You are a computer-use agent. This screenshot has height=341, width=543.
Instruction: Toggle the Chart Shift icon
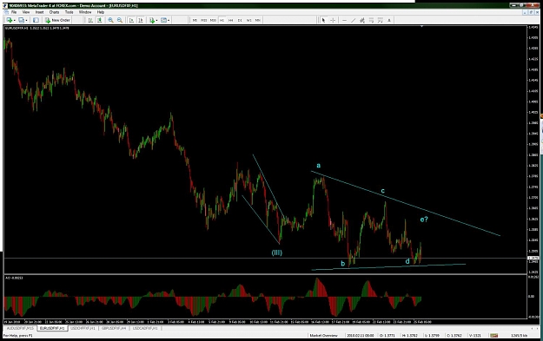(141, 20)
